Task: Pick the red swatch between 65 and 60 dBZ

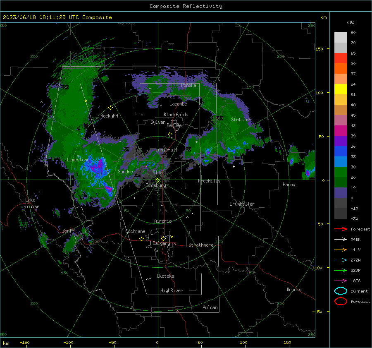Action: click(x=341, y=58)
